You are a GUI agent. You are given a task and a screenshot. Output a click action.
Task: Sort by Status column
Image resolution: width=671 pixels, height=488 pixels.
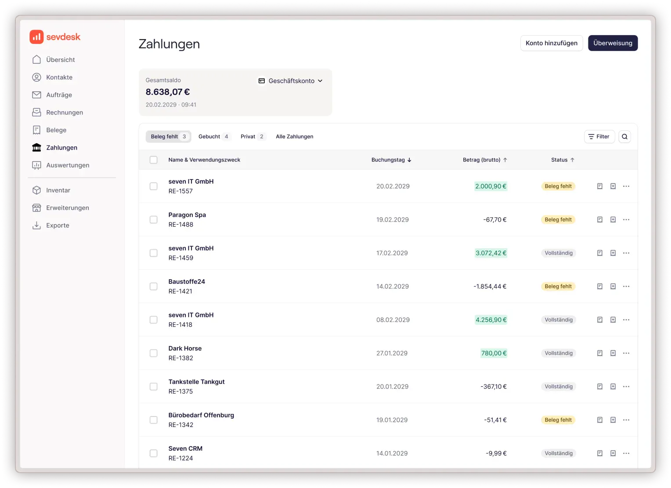coord(563,160)
